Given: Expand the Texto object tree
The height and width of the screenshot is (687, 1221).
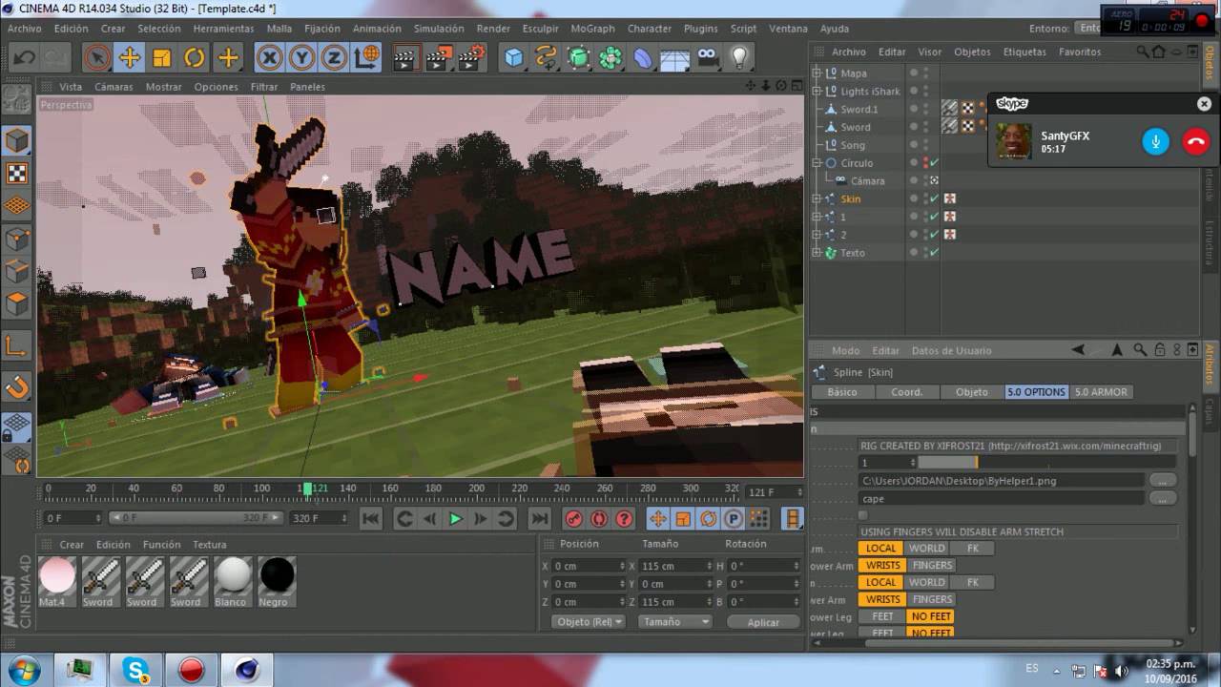Looking at the screenshot, I should pyautogui.click(x=817, y=253).
